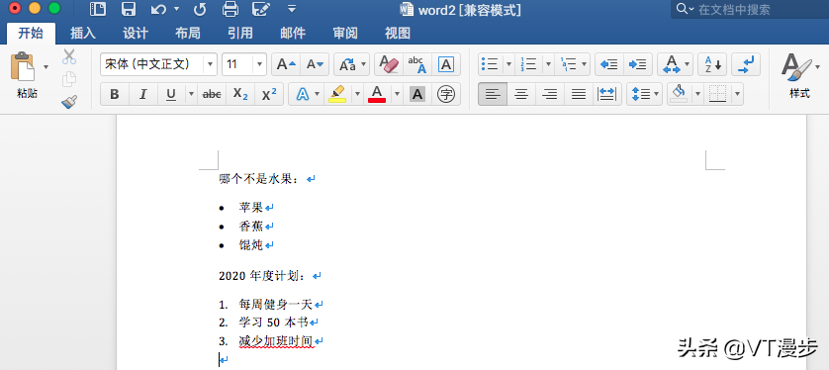Toggle strikethrough abc formatting
Image resolution: width=829 pixels, height=370 pixels.
tap(212, 95)
